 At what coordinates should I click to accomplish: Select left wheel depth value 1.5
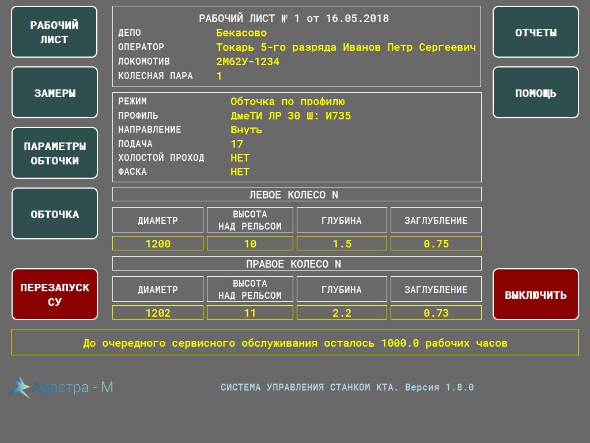click(x=342, y=243)
